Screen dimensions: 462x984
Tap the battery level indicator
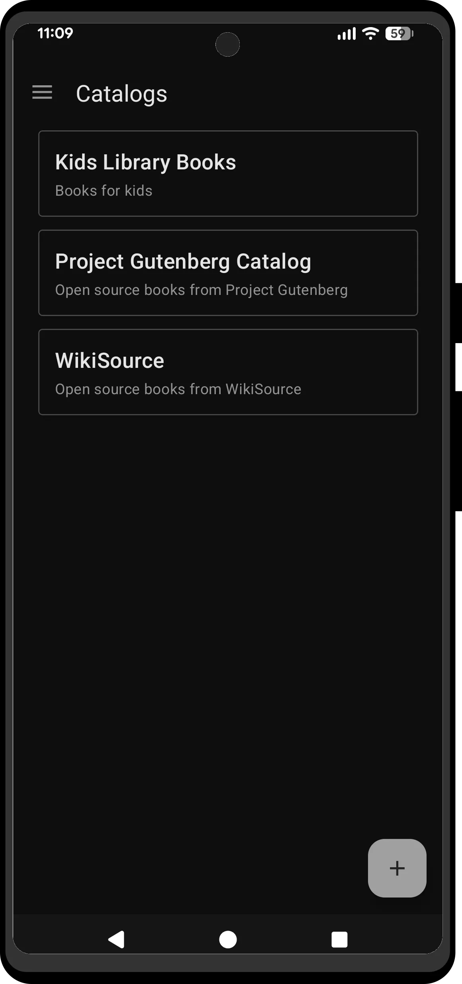tap(399, 34)
